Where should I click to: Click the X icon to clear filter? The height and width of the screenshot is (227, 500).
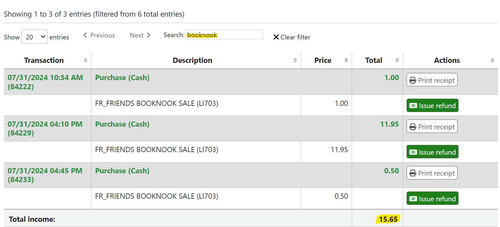click(x=276, y=37)
